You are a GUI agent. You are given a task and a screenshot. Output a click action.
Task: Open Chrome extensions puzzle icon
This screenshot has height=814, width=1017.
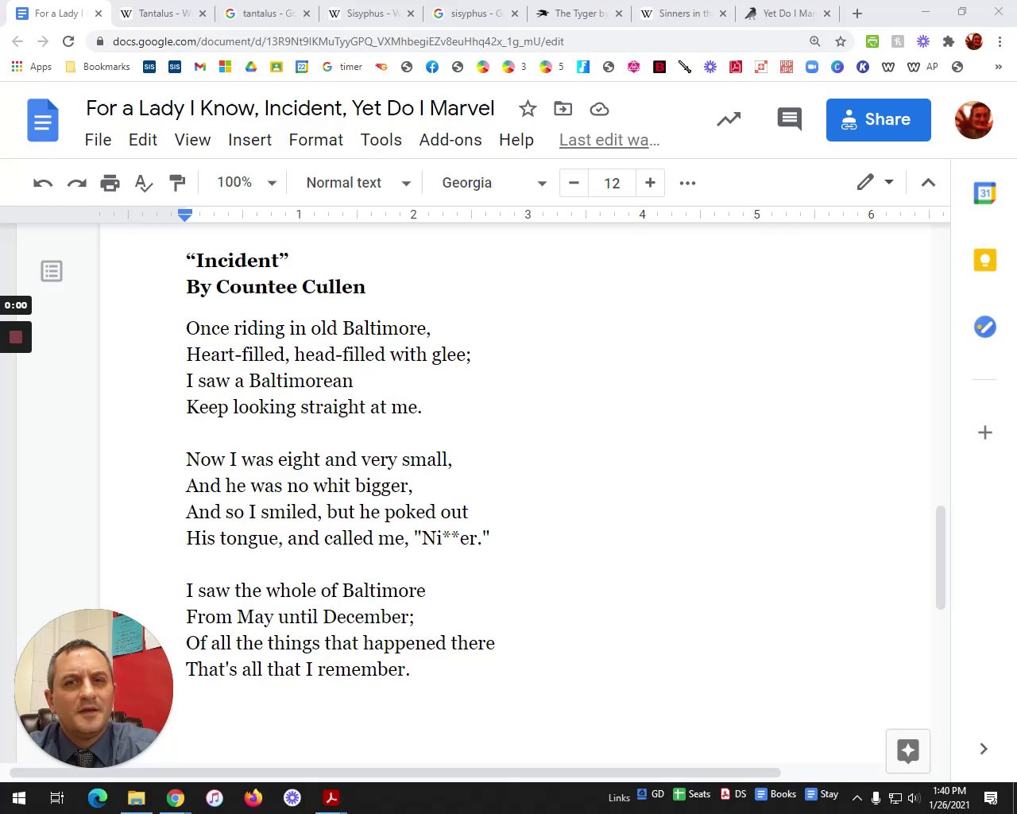click(x=949, y=41)
